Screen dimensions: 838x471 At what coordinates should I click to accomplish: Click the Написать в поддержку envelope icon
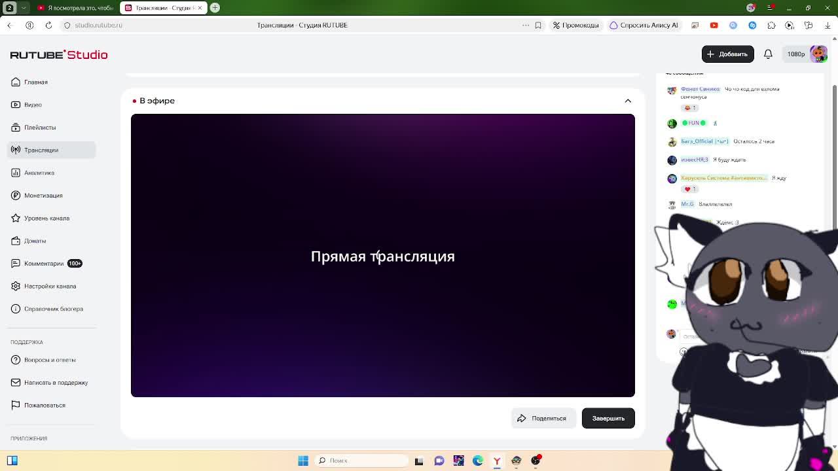click(16, 383)
